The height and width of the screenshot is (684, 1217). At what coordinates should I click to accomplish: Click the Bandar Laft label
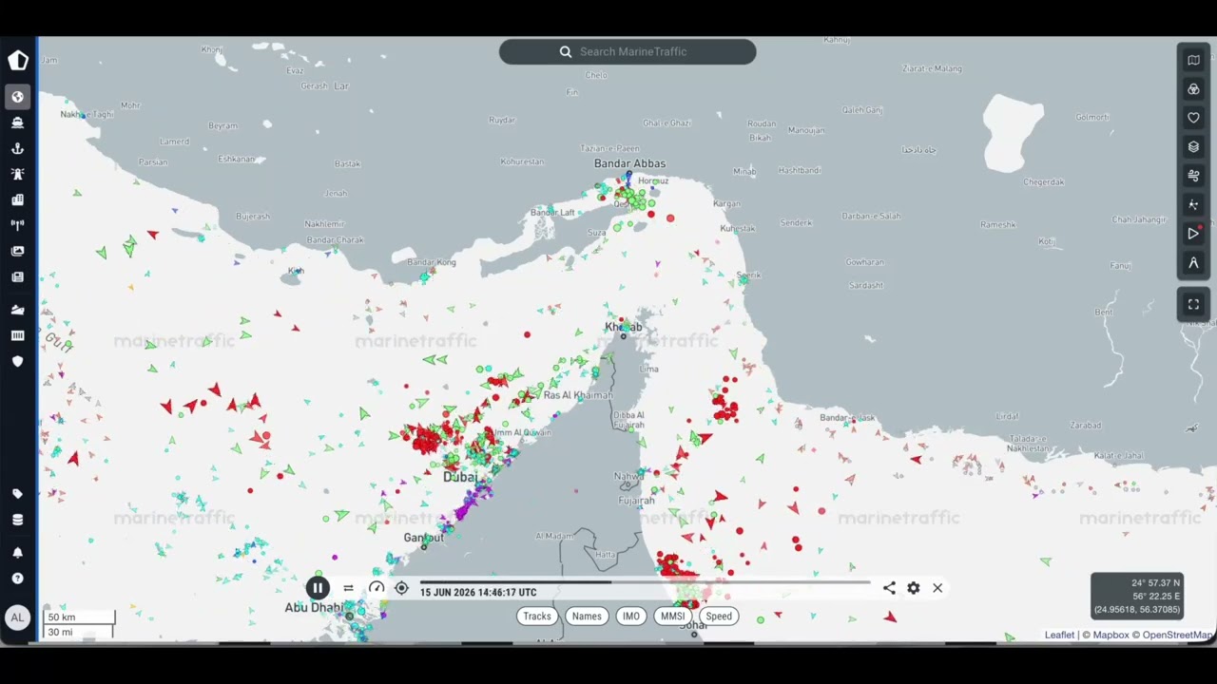[552, 212]
